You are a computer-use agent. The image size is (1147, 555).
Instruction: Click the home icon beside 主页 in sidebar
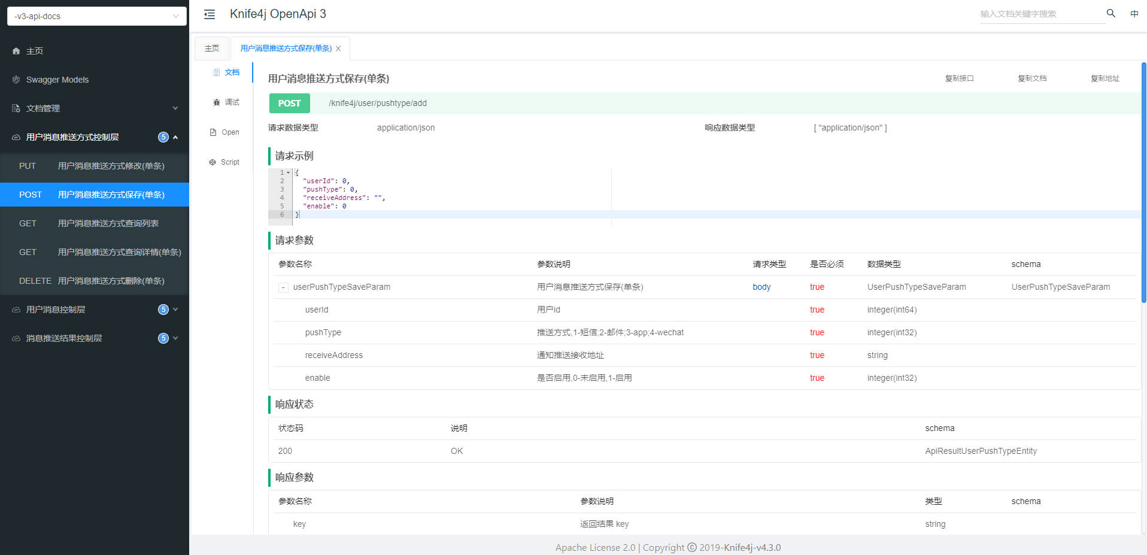point(16,51)
